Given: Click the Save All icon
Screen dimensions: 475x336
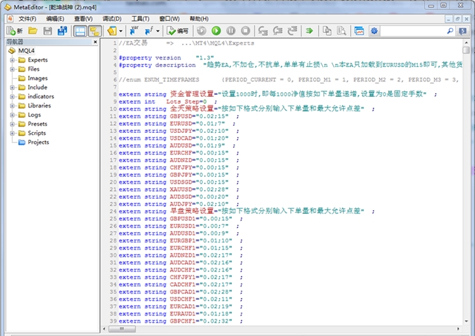Looking at the screenshot, I should [x=63, y=31].
